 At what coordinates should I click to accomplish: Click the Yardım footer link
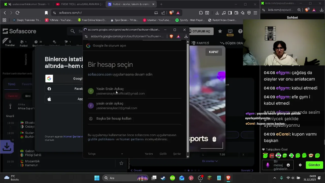click(149, 154)
